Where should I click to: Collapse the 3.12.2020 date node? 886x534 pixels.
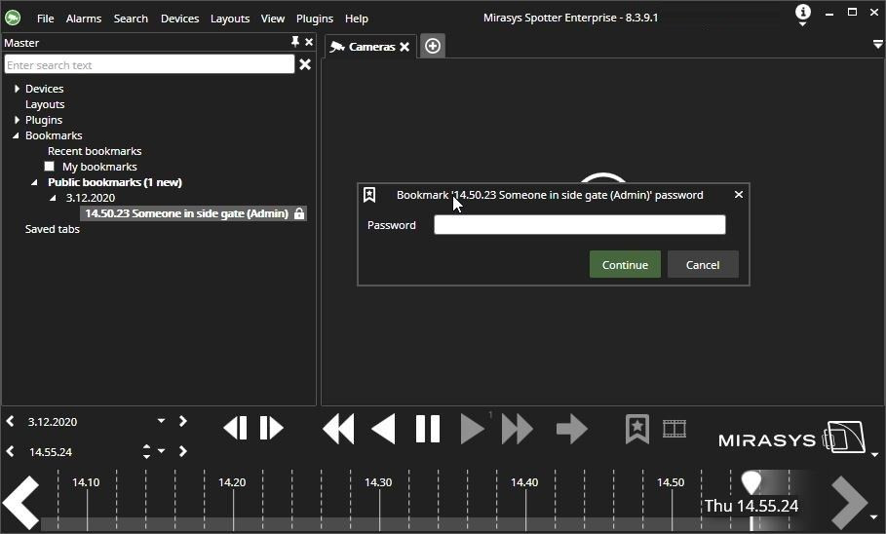click(53, 198)
